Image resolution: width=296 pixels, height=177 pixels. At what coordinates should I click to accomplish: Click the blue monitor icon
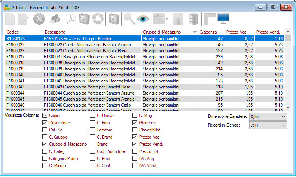[x=223, y=18]
